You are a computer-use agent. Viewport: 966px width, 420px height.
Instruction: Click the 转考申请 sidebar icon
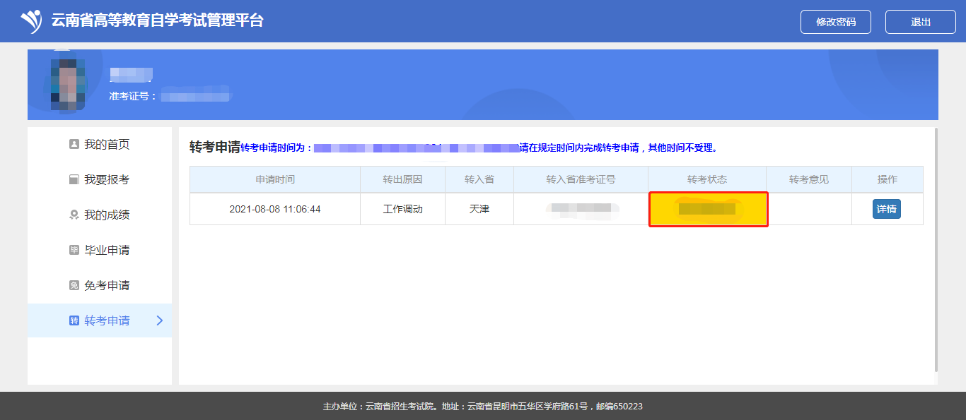(74, 321)
